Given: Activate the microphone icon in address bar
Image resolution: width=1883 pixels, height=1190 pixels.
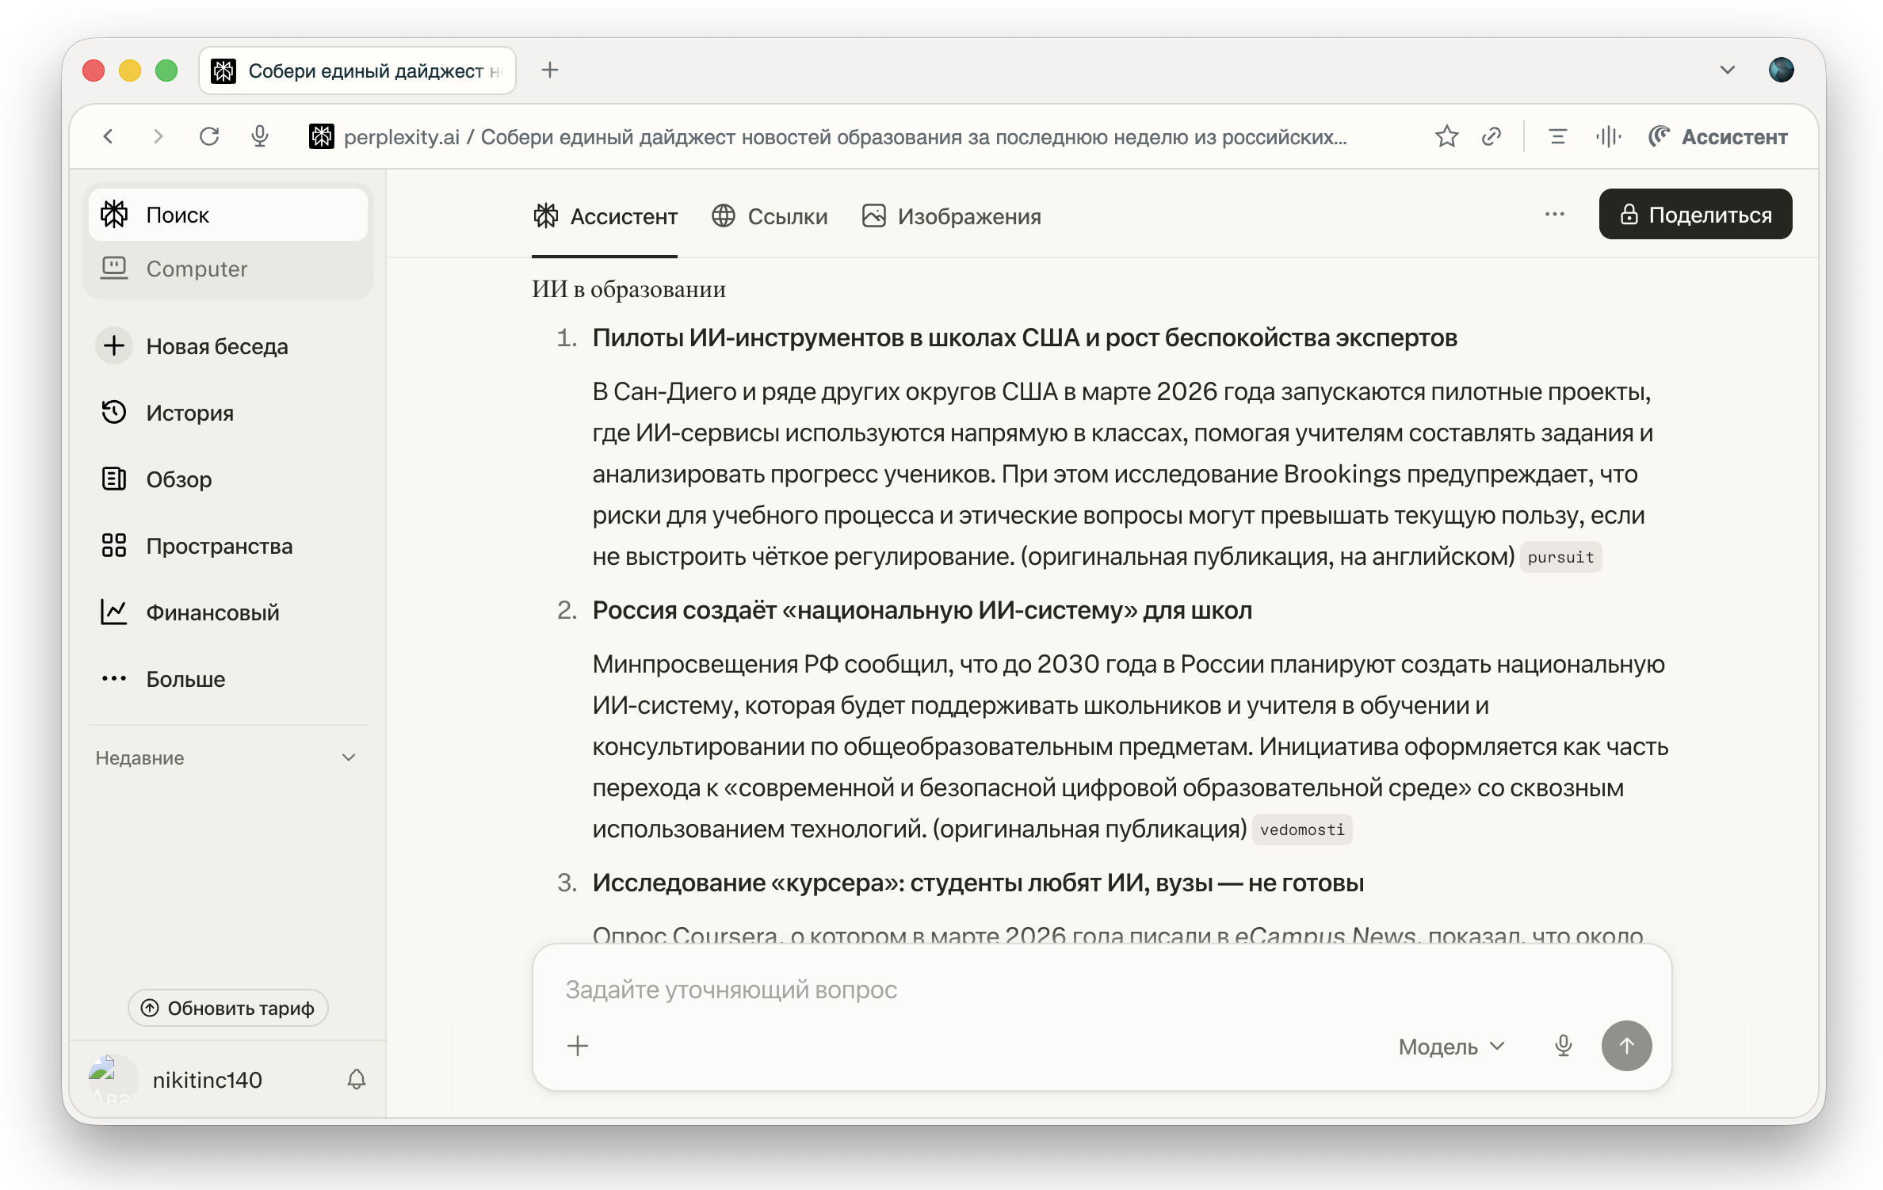Looking at the screenshot, I should point(260,136).
